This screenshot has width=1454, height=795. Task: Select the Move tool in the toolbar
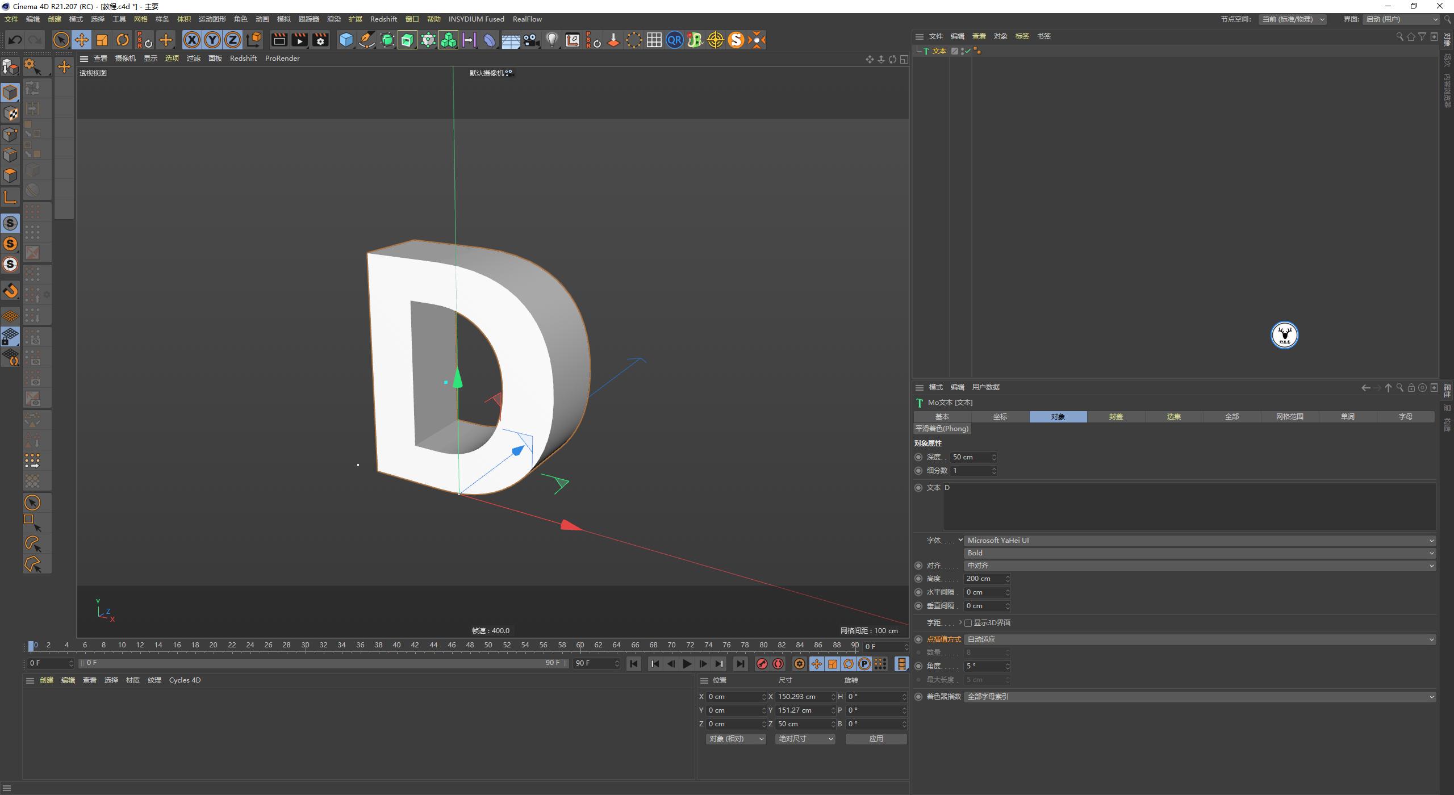pyautogui.click(x=82, y=40)
